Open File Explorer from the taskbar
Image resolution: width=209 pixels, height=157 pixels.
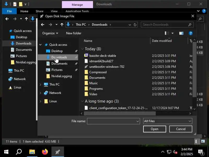32,152
